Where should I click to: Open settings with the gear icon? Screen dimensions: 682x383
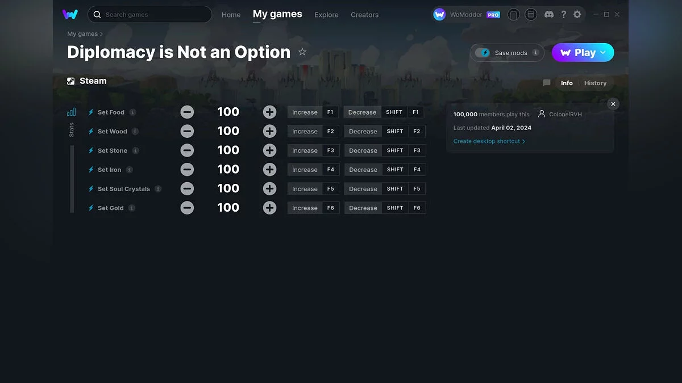(577, 14)
